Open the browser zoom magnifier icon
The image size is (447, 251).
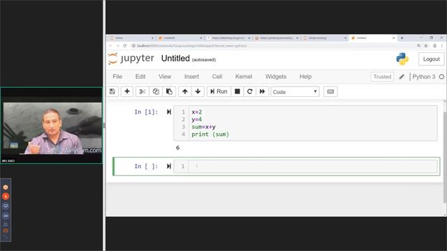[x=418, y=45]
